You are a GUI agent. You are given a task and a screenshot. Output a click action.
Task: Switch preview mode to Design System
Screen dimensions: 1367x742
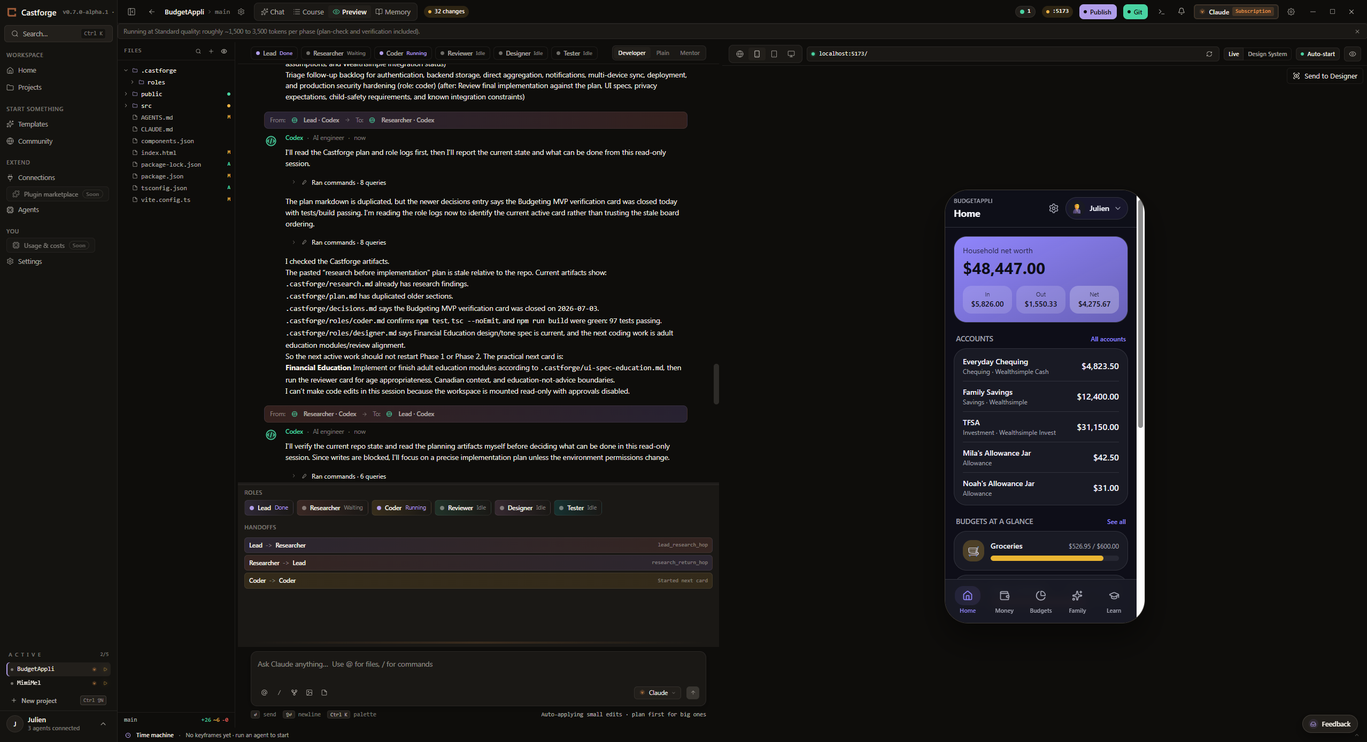(x=1267, y=54)
